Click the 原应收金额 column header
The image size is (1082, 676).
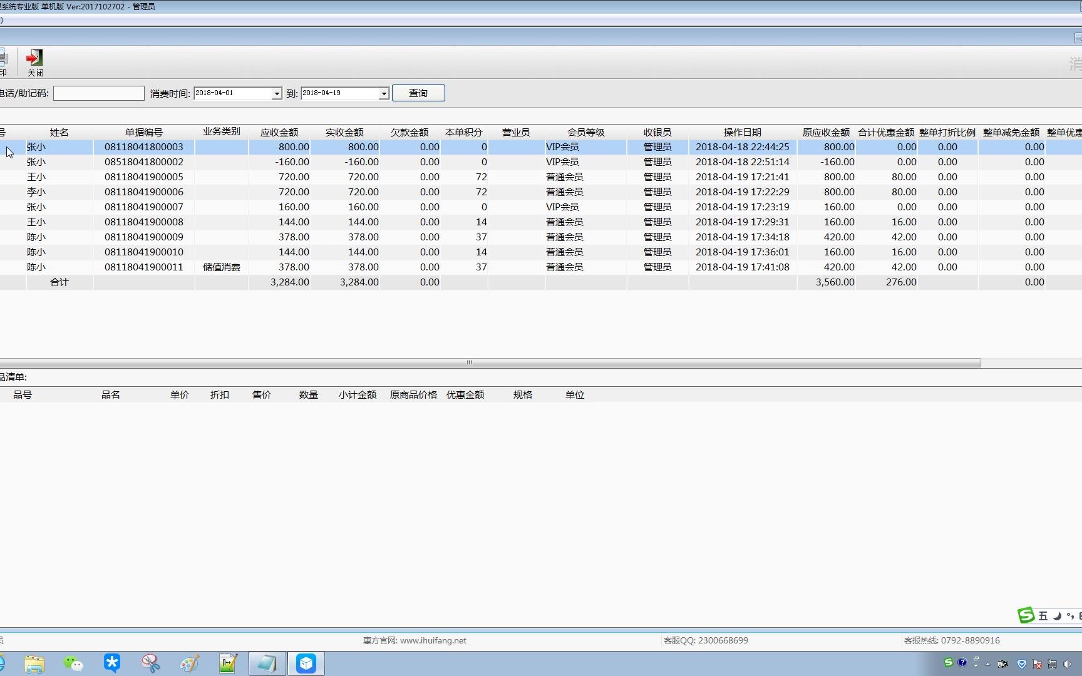pos(827,132)
